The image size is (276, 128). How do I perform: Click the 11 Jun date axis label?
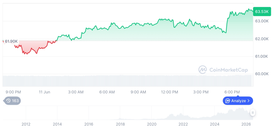point(44,92)
